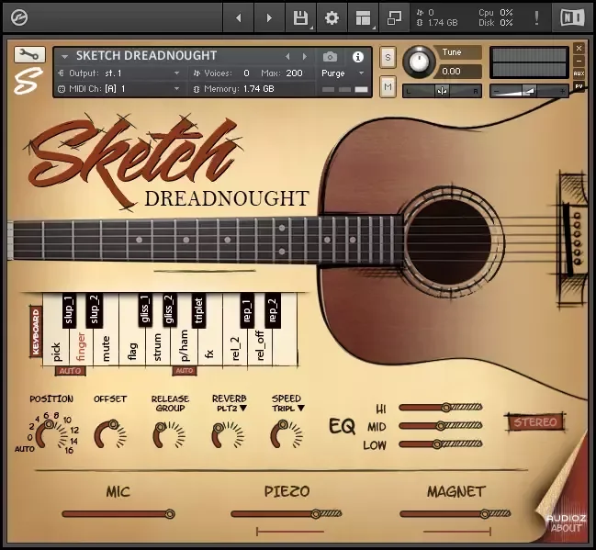This screenshot has width=596, height=550.
Task: Click the Native Instruments NI logo
Action: pyautogui.click(x=573, y=17)
